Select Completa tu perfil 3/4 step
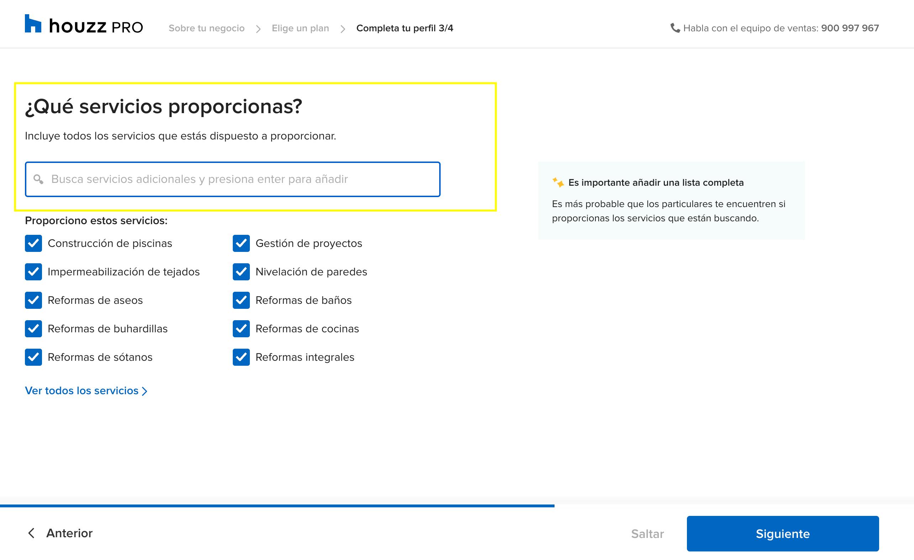The image size is (914, 560). point(404,28)
